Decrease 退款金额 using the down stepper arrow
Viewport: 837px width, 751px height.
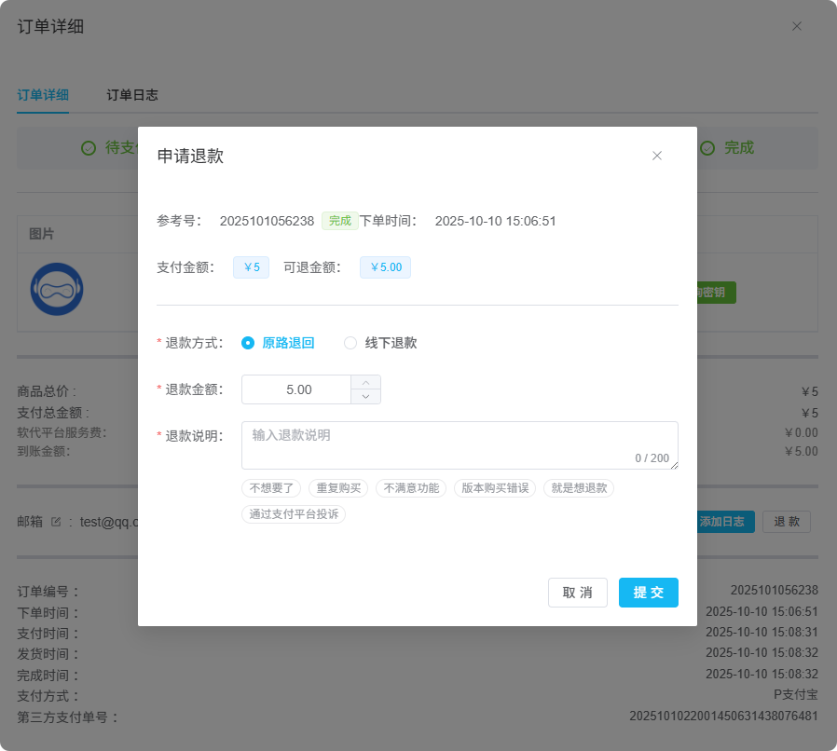[x=366, y=396]
